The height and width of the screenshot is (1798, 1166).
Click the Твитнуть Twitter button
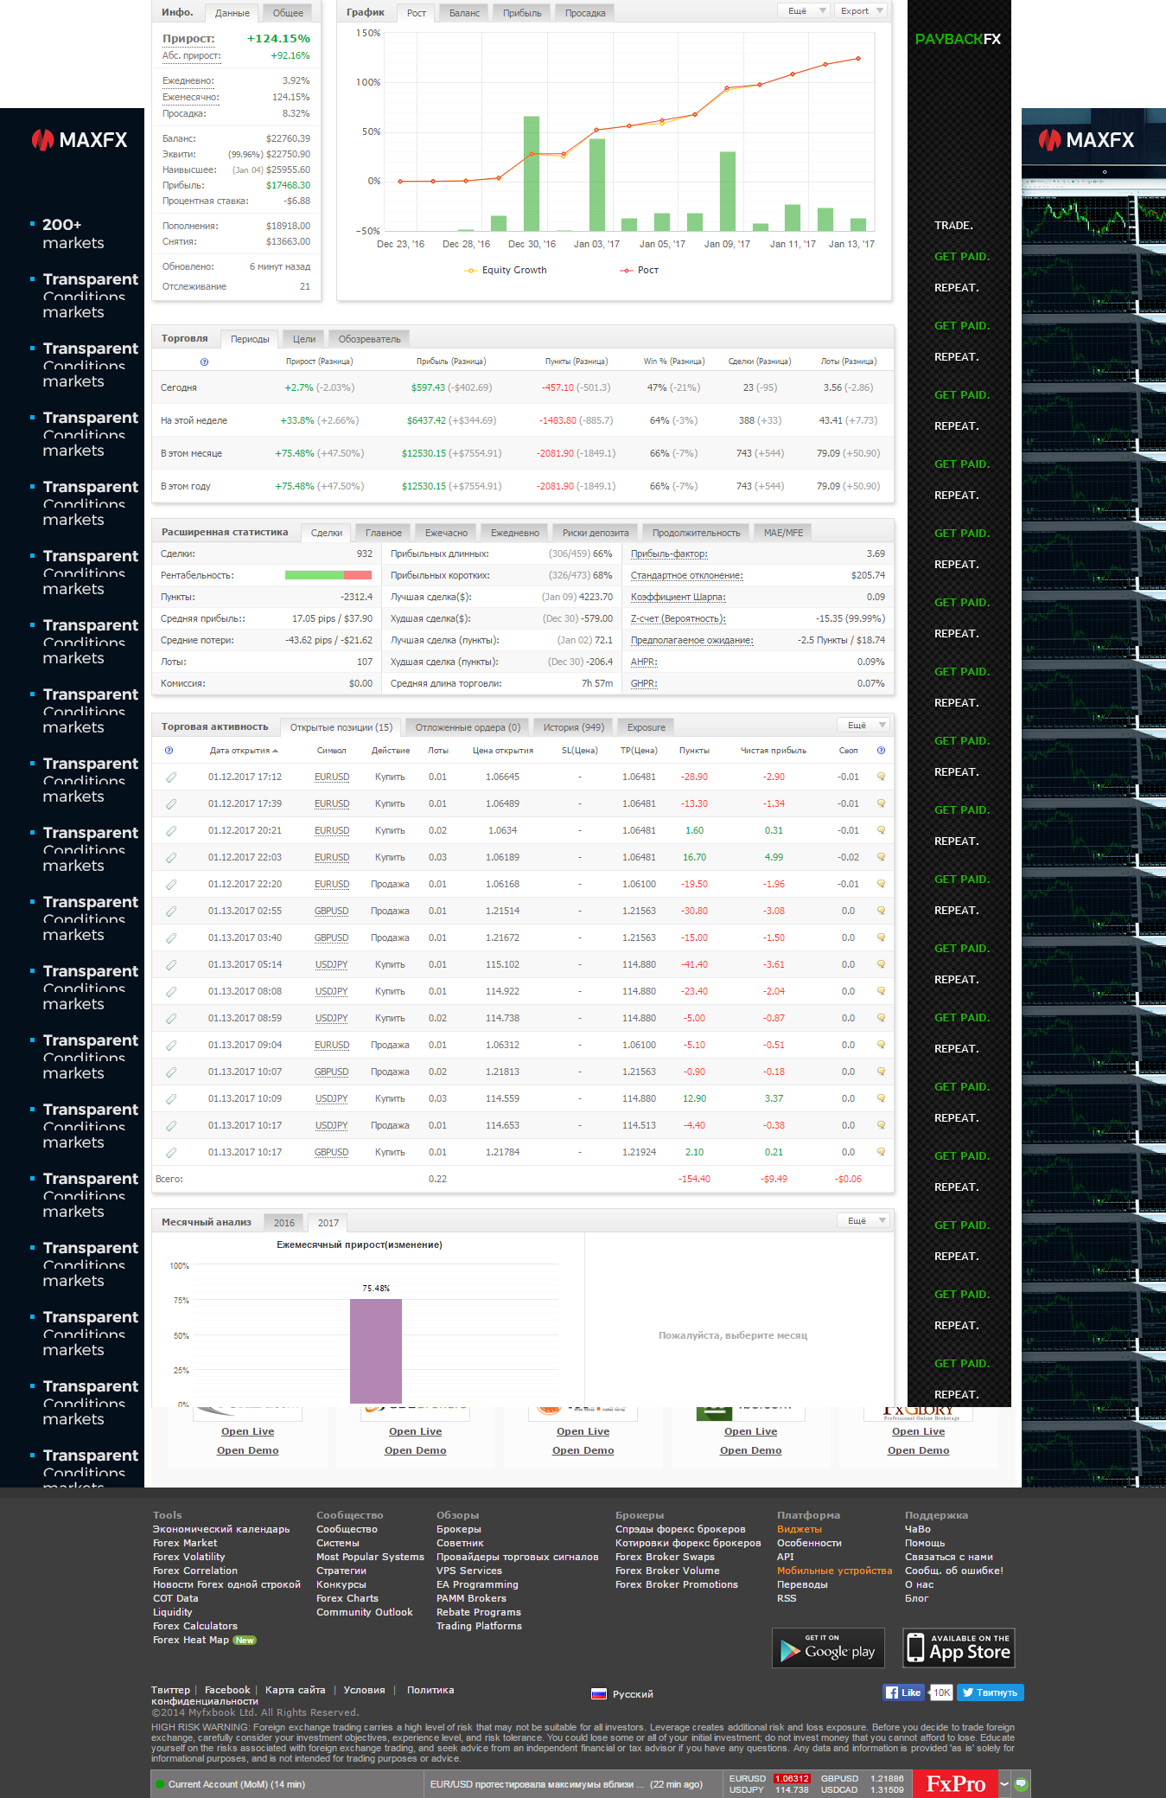(990, 1692)
